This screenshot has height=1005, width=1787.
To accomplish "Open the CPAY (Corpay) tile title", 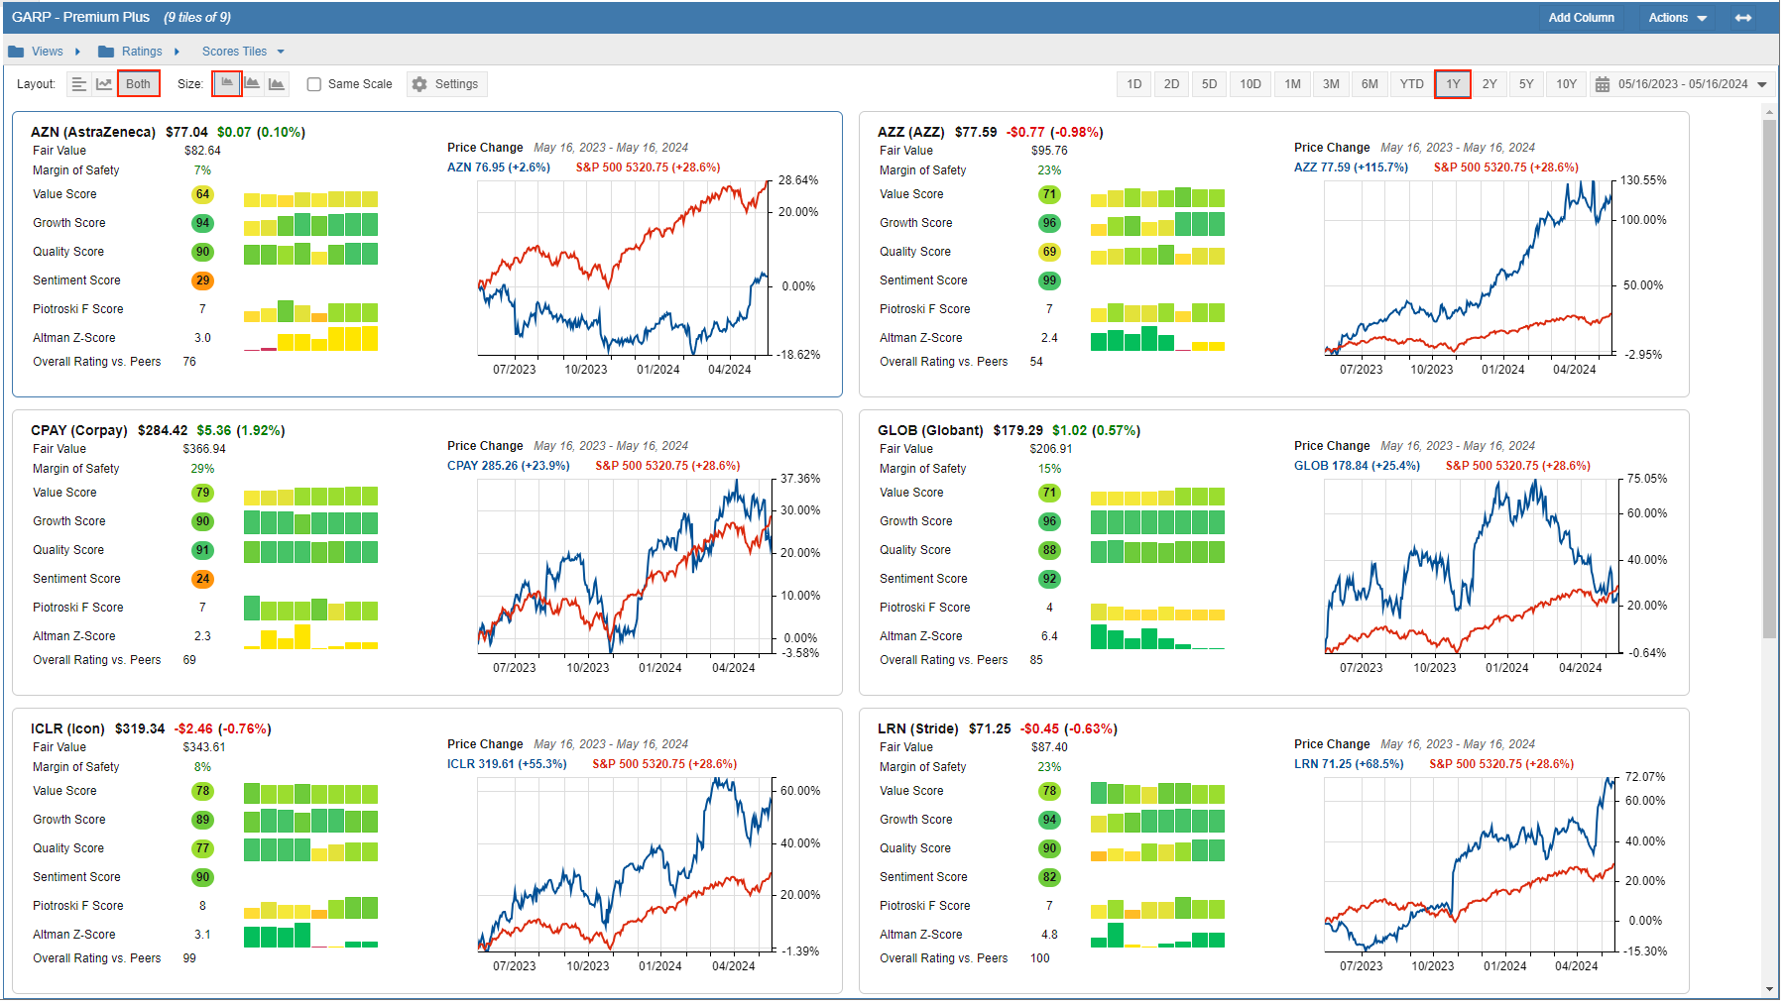I will (x=79, y=430).
